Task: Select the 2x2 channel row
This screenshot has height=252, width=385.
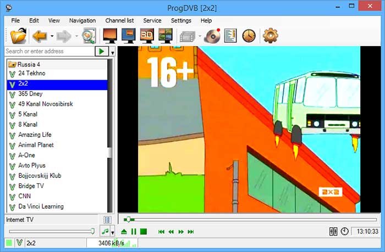Action: (x=57, y=85)
